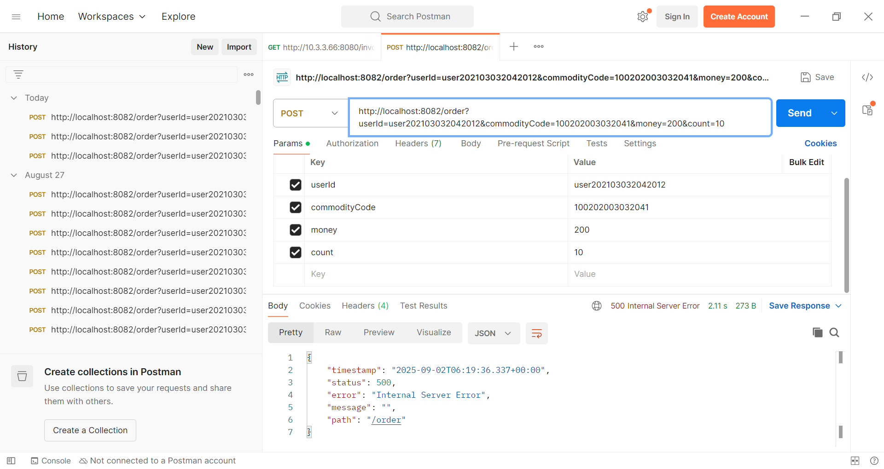Uncheck the commodityCode parameter checkbox
This screenshot has width=884, height=469.
tap(296, 207)
